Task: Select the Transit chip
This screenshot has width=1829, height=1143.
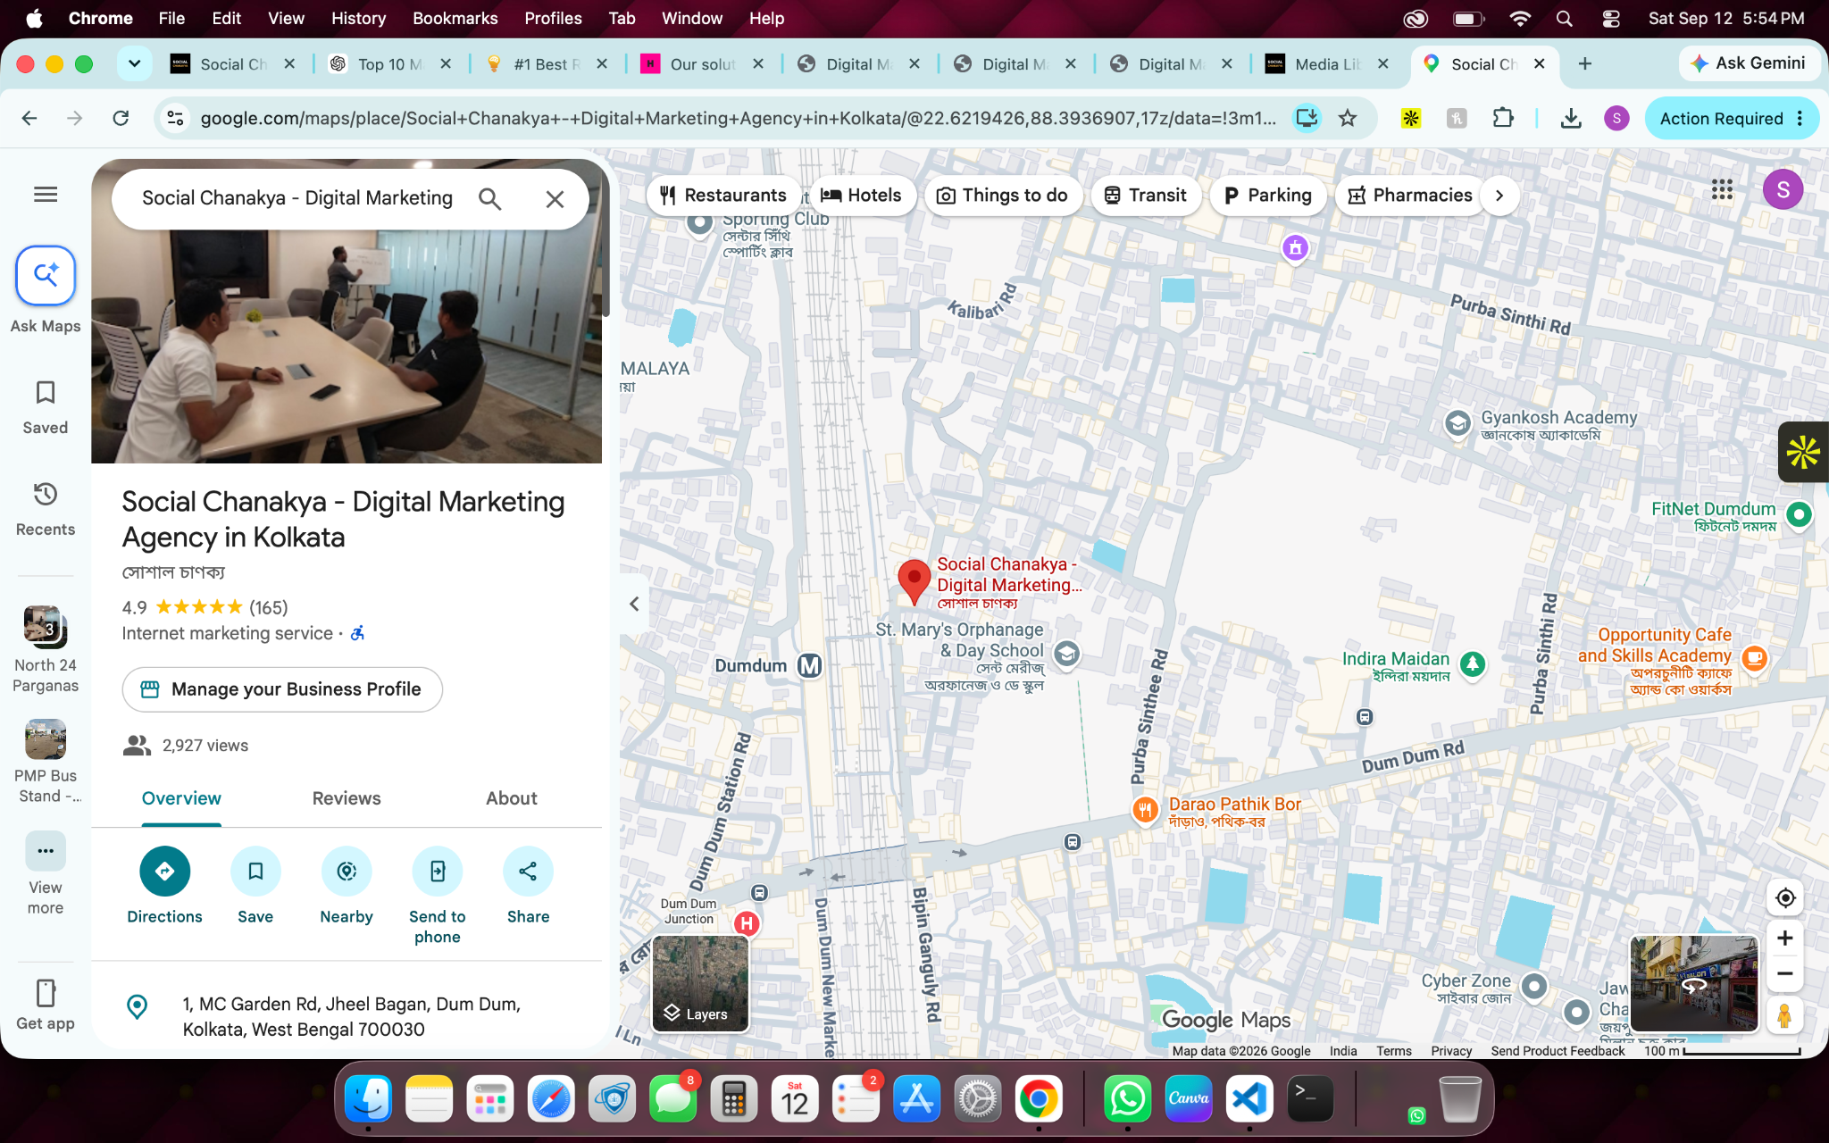Action: [1145, 196]
